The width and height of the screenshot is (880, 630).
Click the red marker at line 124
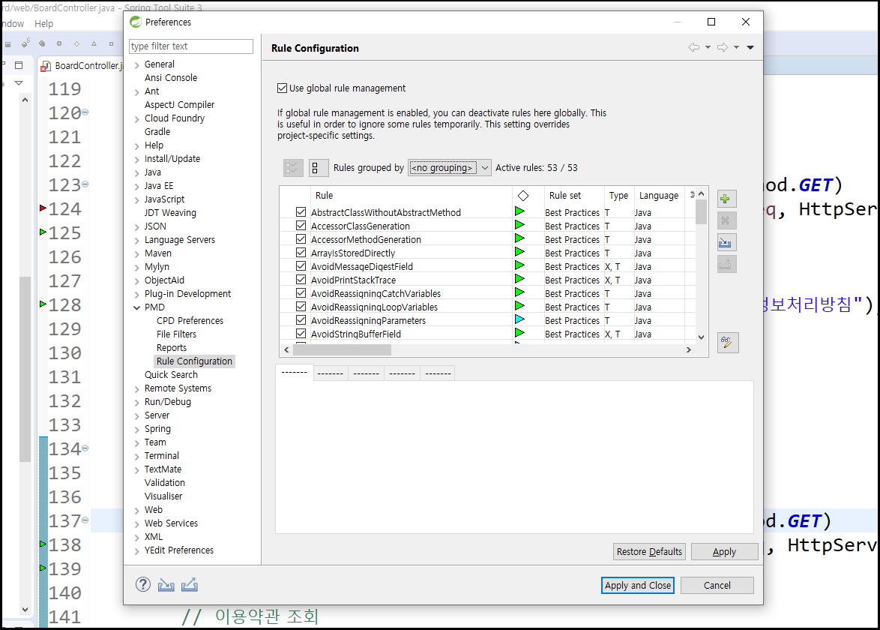coord(43,208)
